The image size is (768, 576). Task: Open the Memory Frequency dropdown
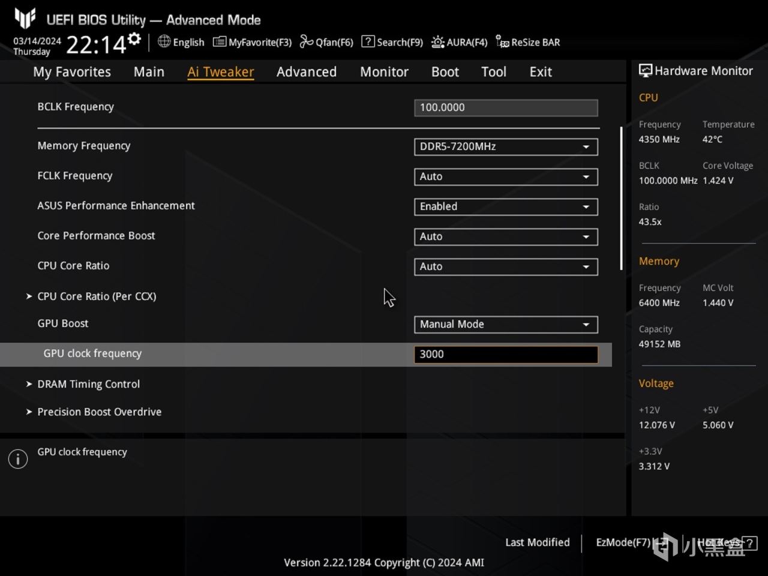click(x=506, y=147)
